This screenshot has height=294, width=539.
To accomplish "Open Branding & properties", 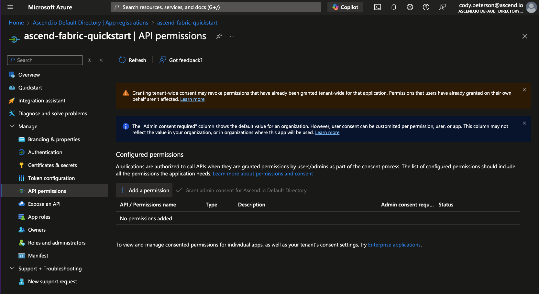I will pos(54,139).
